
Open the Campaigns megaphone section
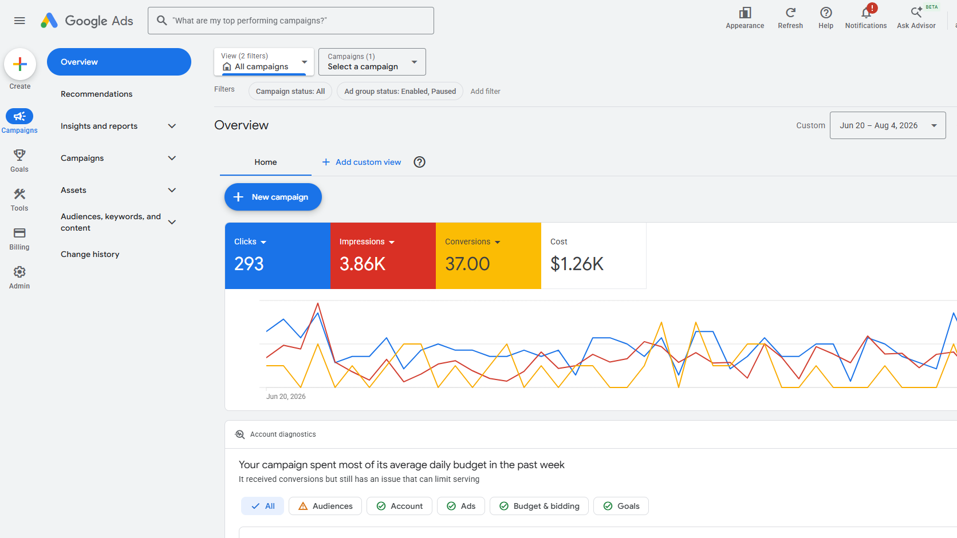19,121
